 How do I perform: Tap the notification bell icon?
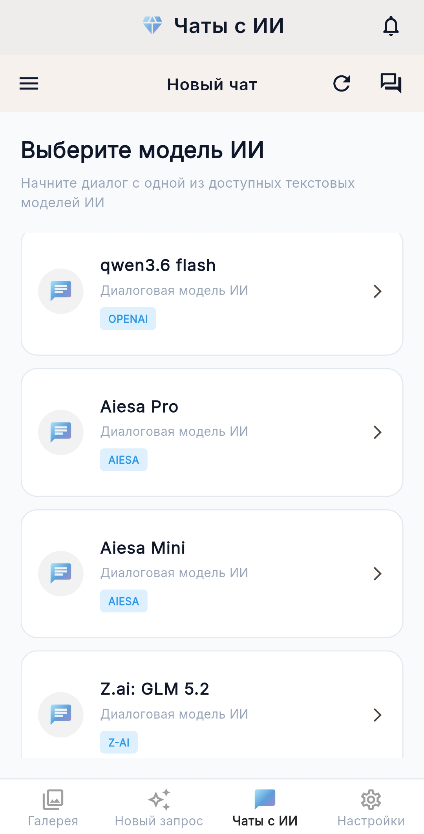click(x=391, y=26)
